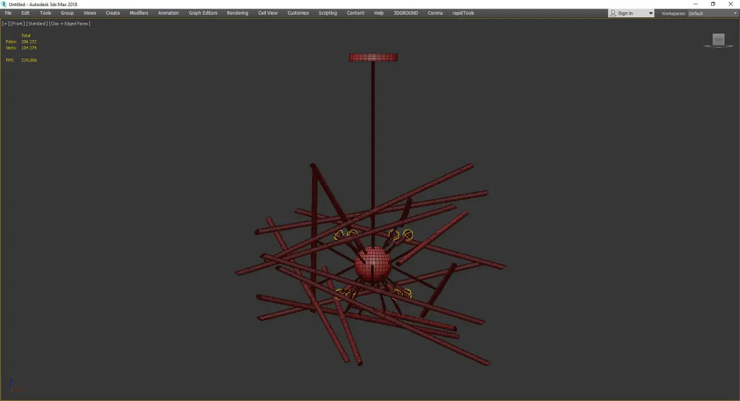Screen dimensions: 740x401
Task: Open the Create menu
Action: 113,13
